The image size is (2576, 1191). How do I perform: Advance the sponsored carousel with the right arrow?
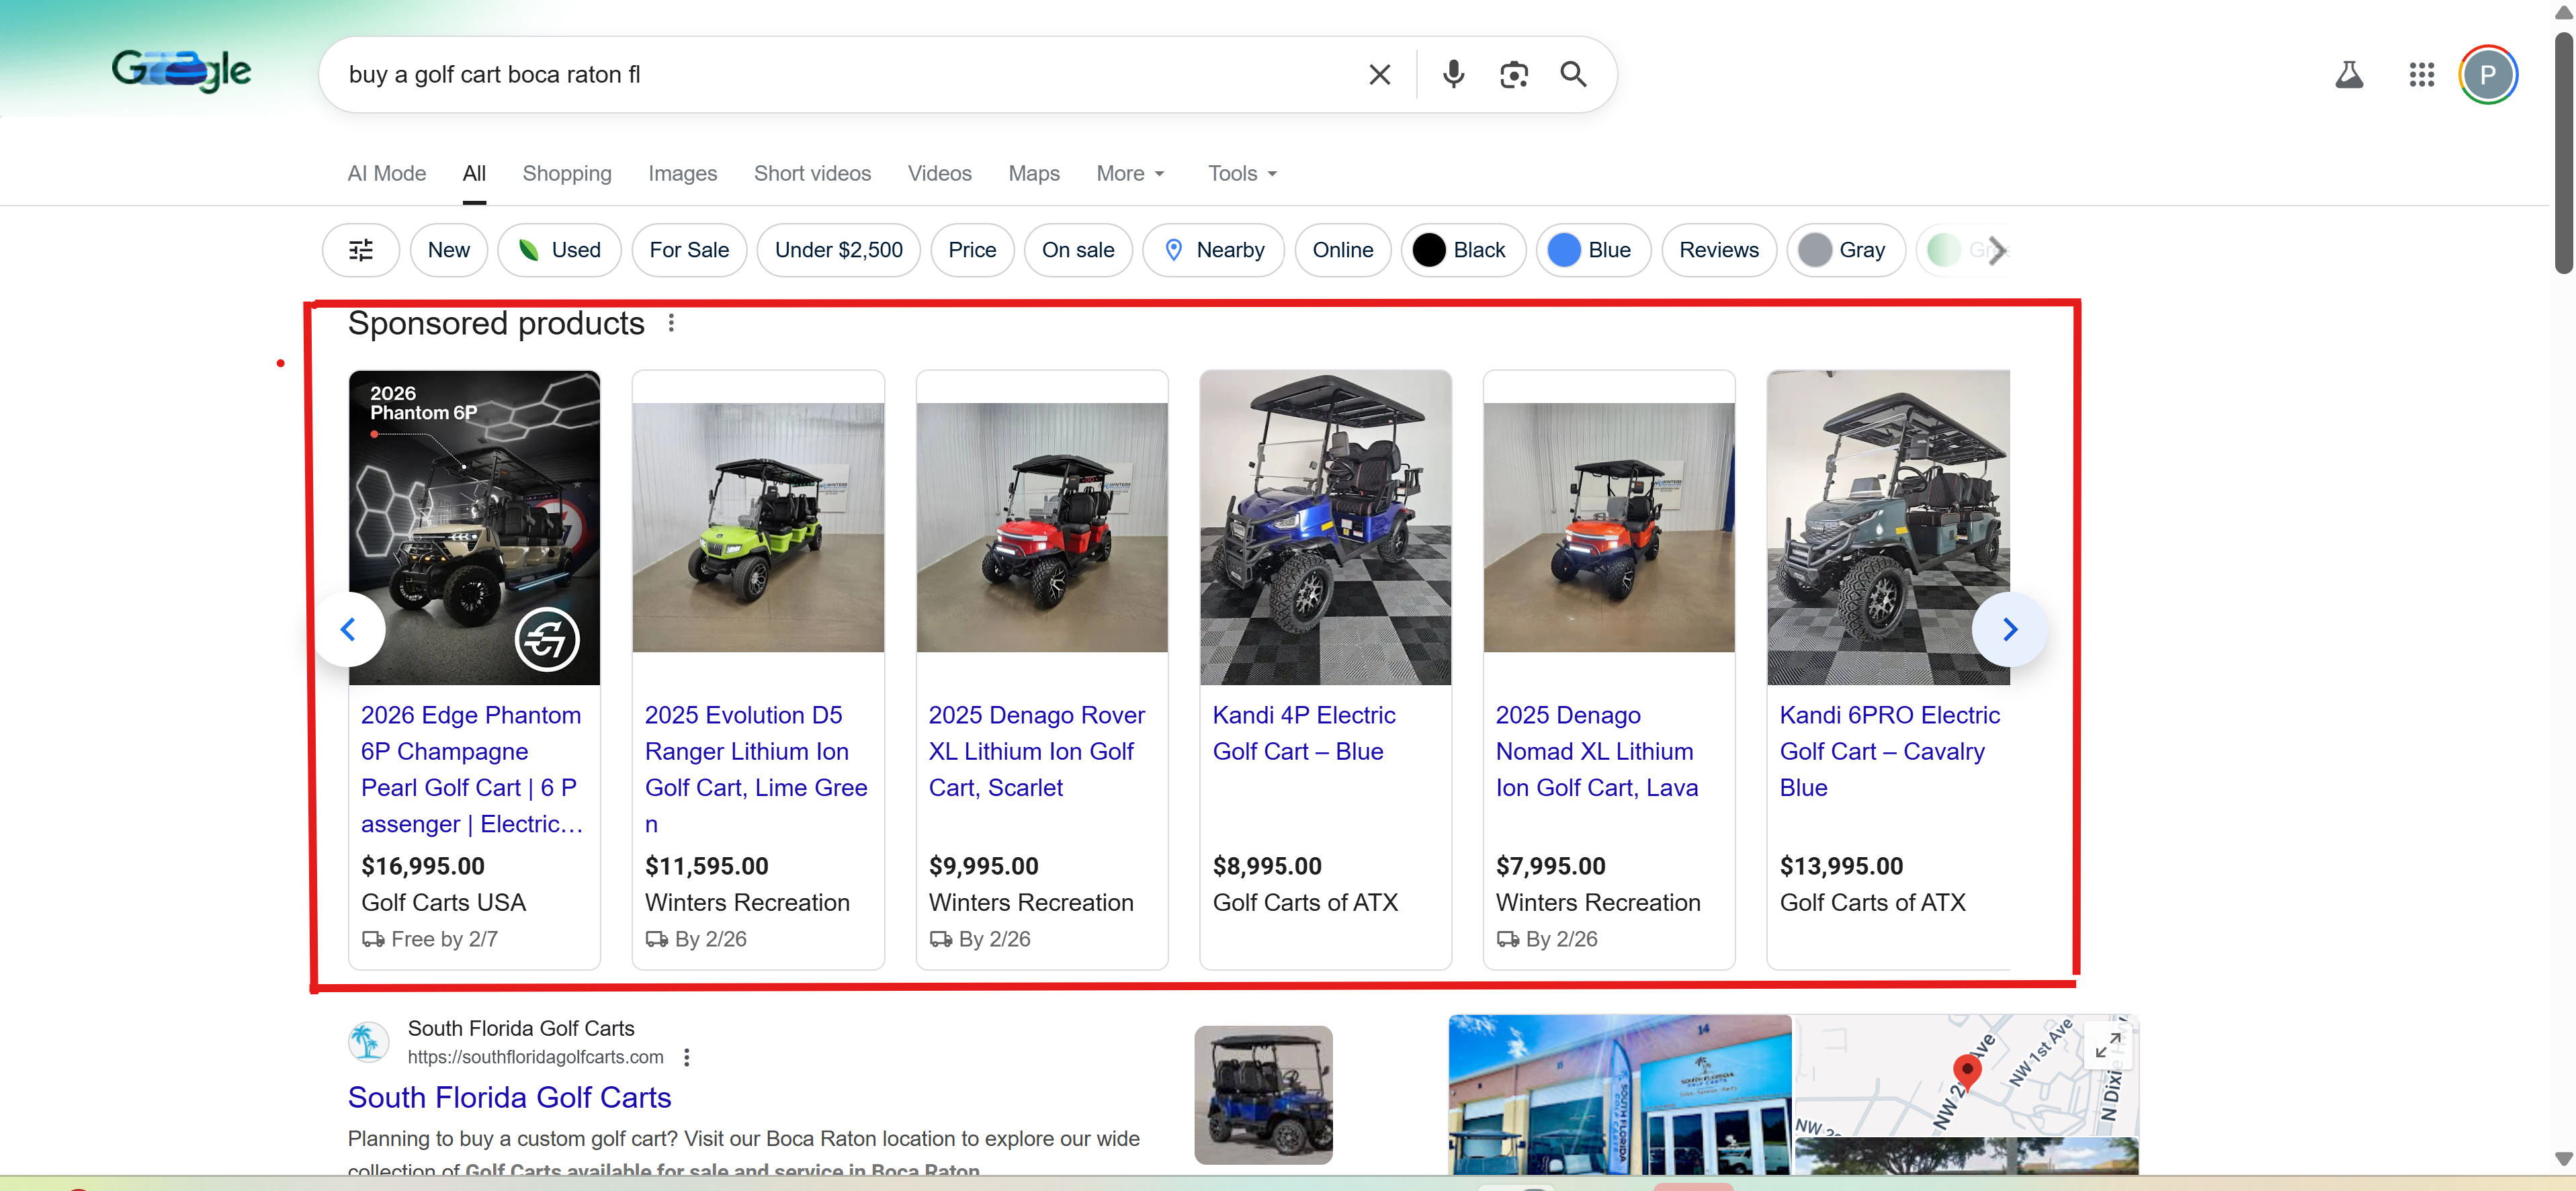(x=2010, y=629)
